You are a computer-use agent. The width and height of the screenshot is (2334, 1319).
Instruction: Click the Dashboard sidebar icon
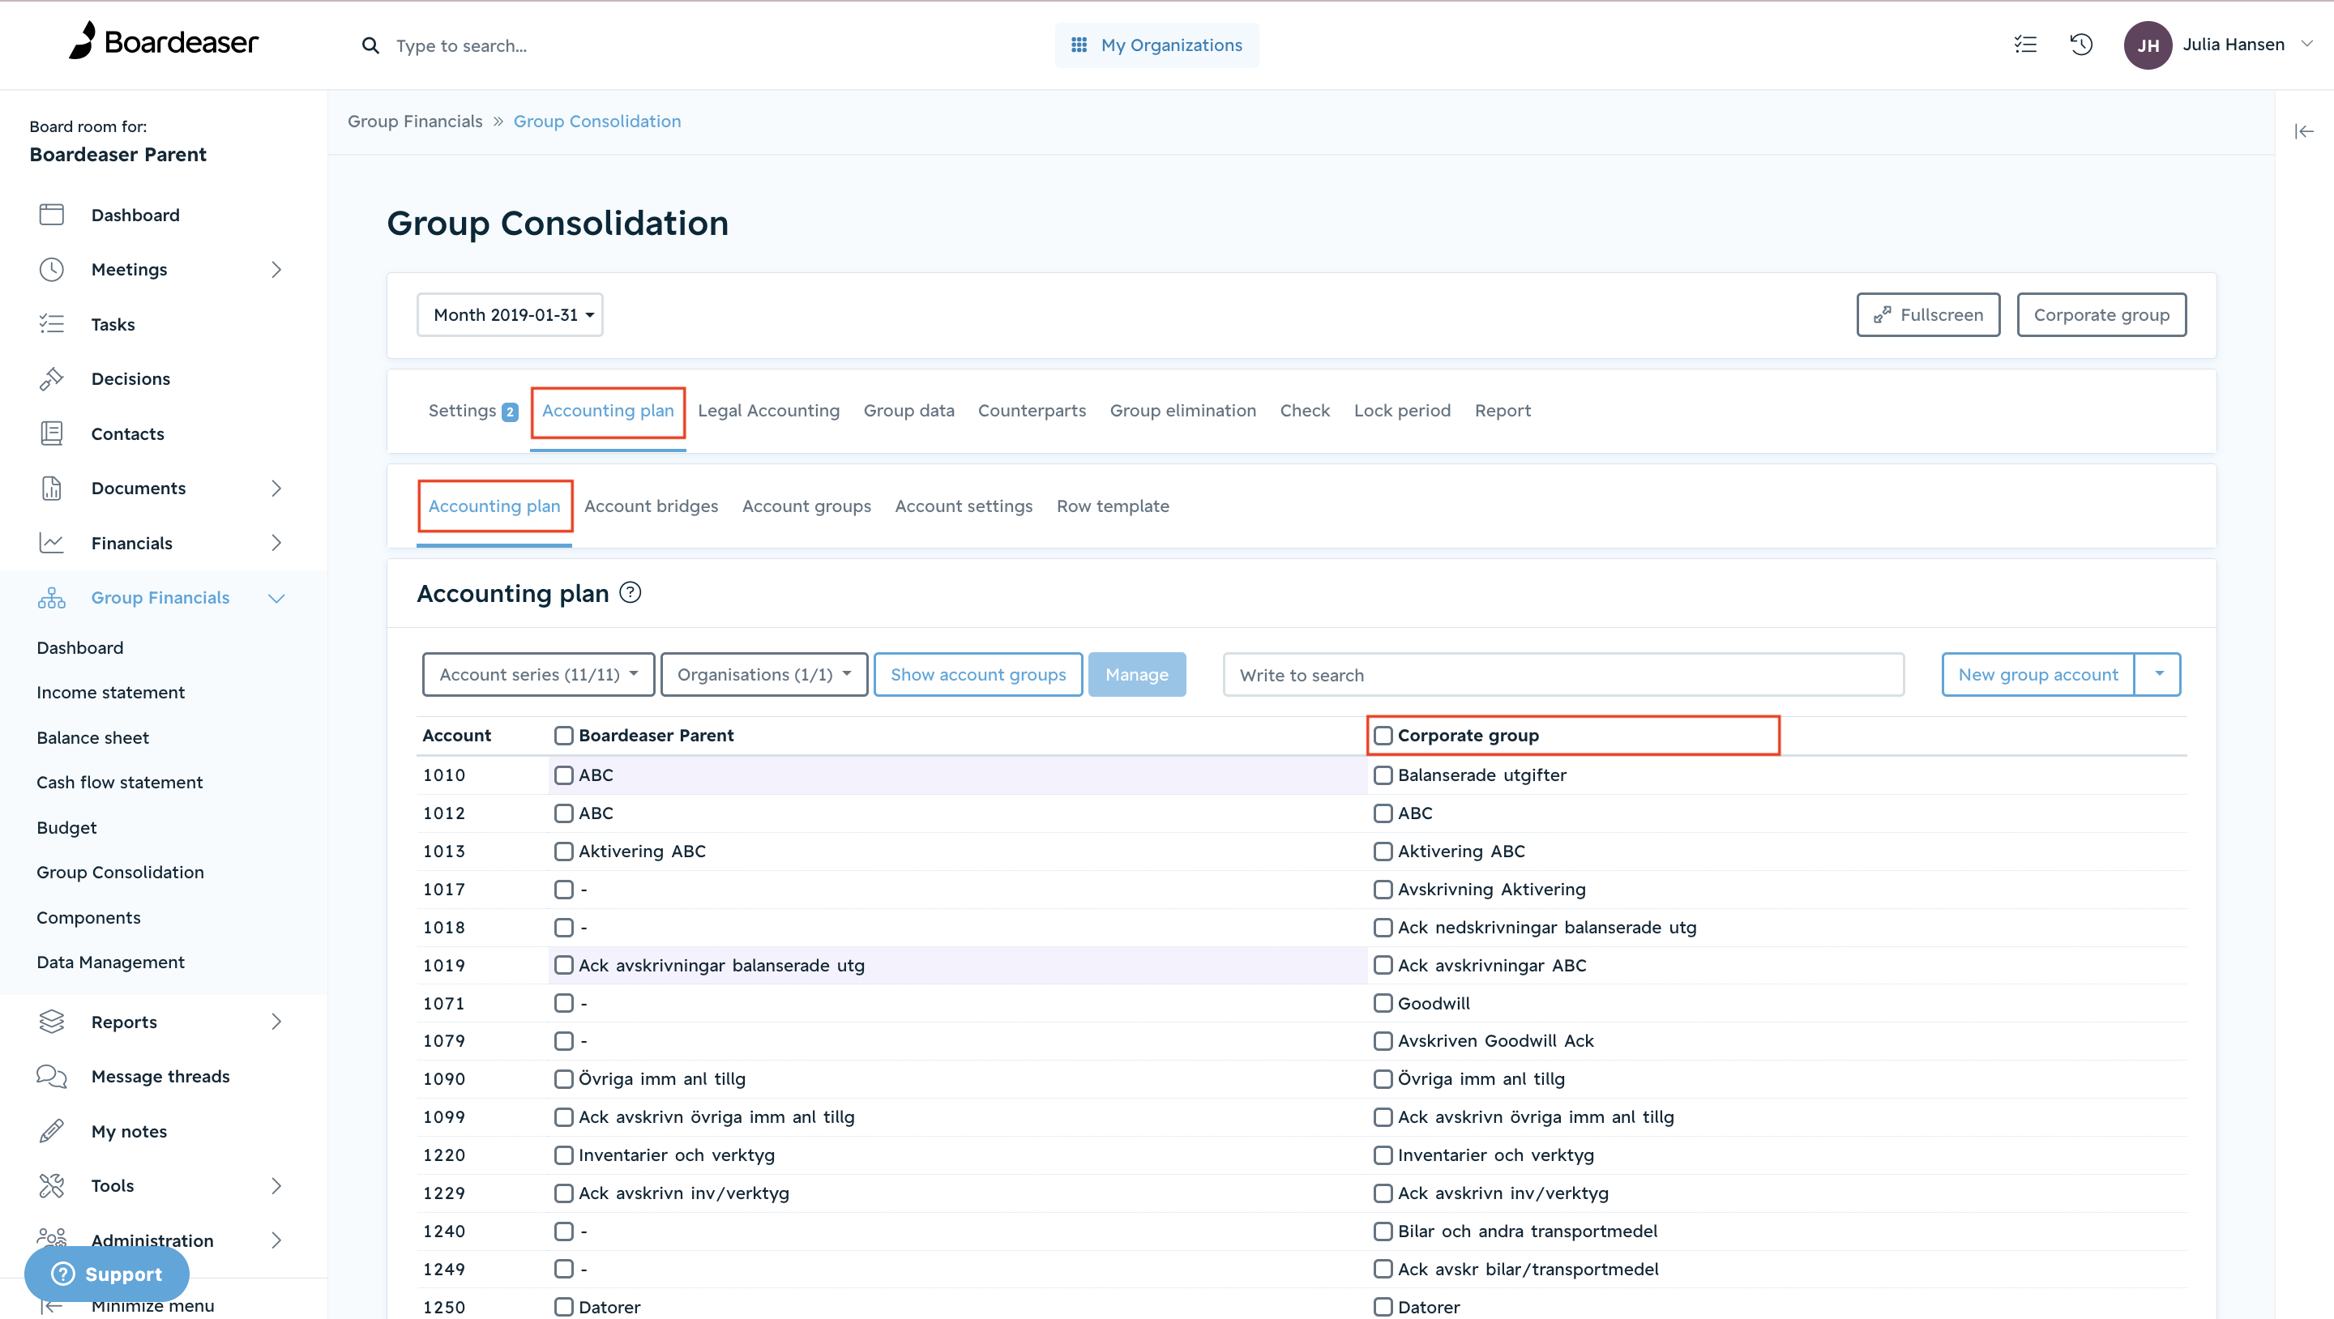[x=52, y=215]
